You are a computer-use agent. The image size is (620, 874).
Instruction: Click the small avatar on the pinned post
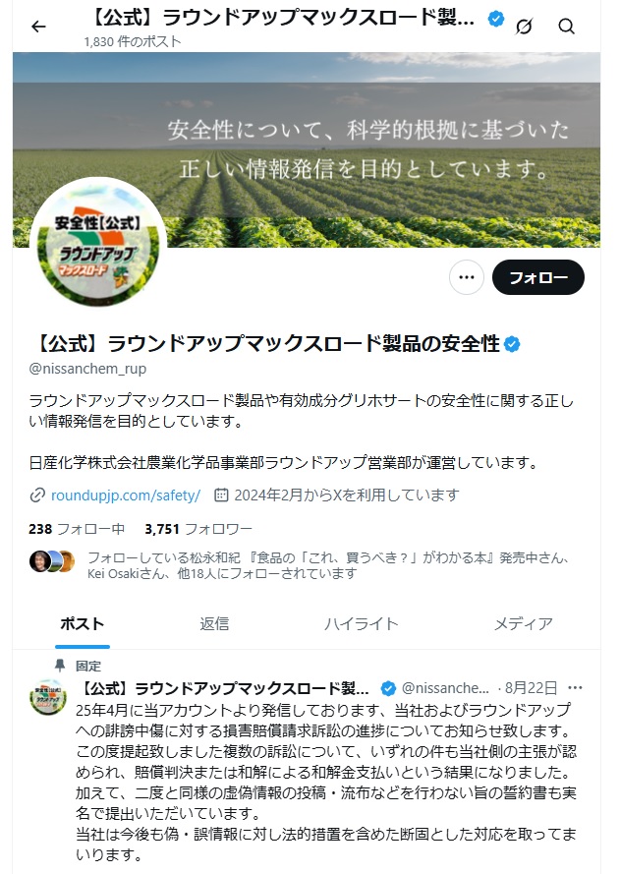[x=48, y=697]
